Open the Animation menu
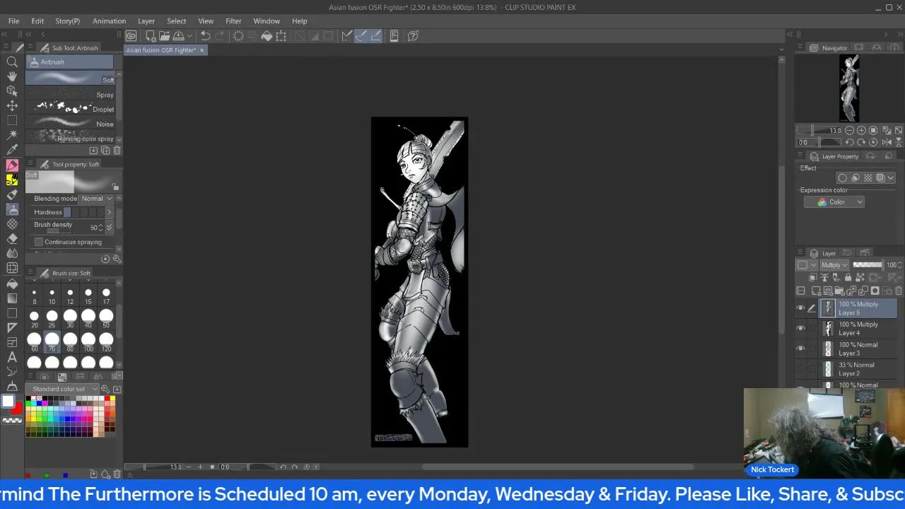Viewport: 905px width, 509px height. [x=109, y=21]
